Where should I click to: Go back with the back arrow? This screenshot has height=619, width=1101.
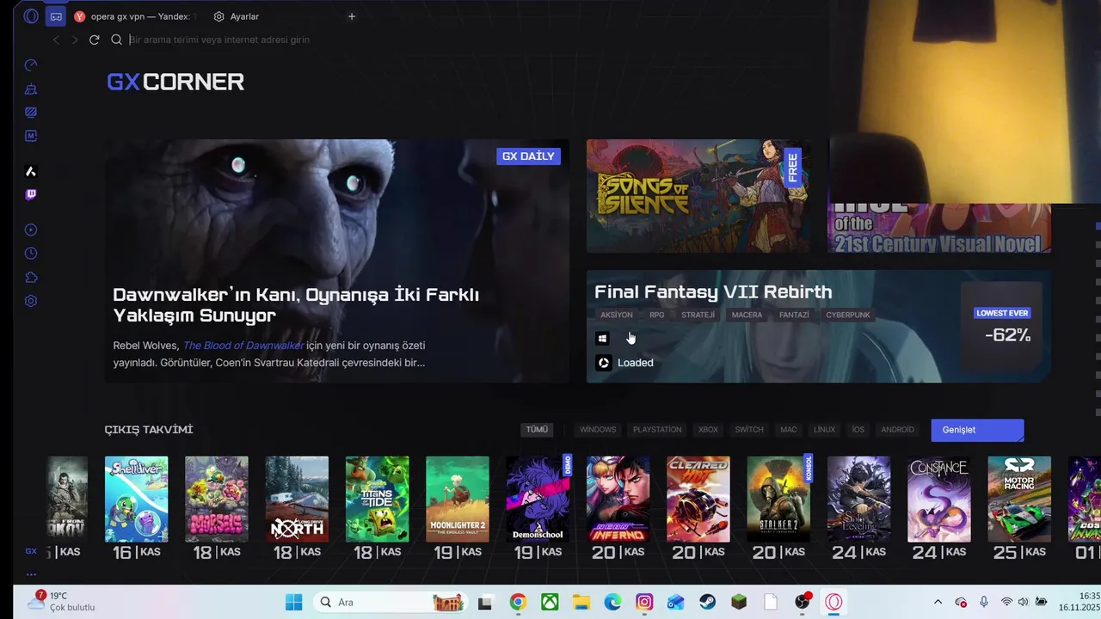pyautogui.click(x=56, y=40)
